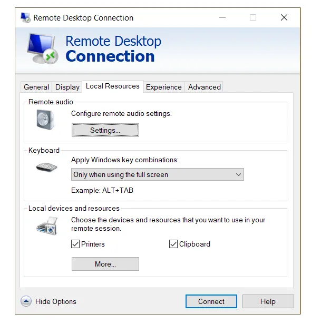Uncheck the Printers checkbox
321x324 pixels.
75,244
